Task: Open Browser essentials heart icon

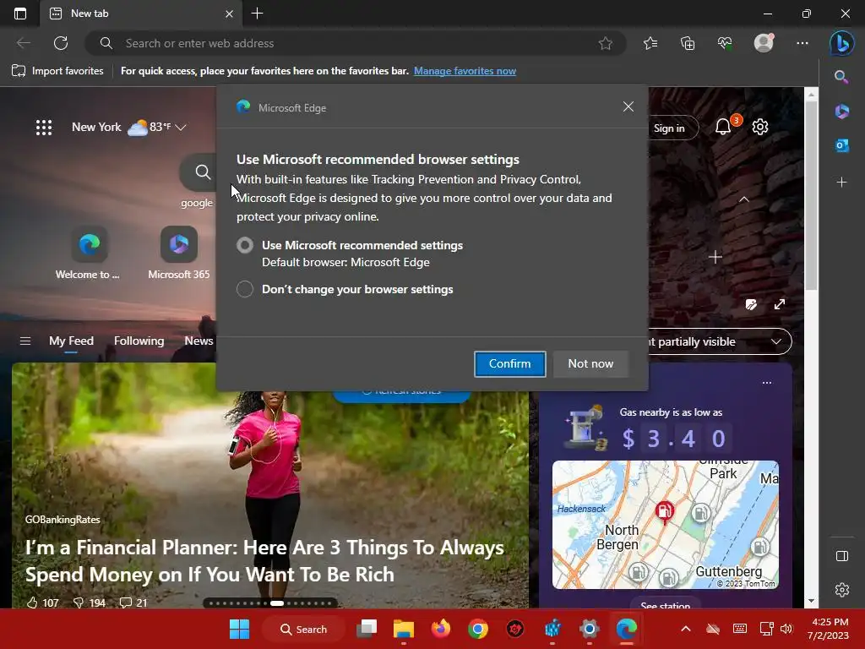Action: tap(725, 43)
